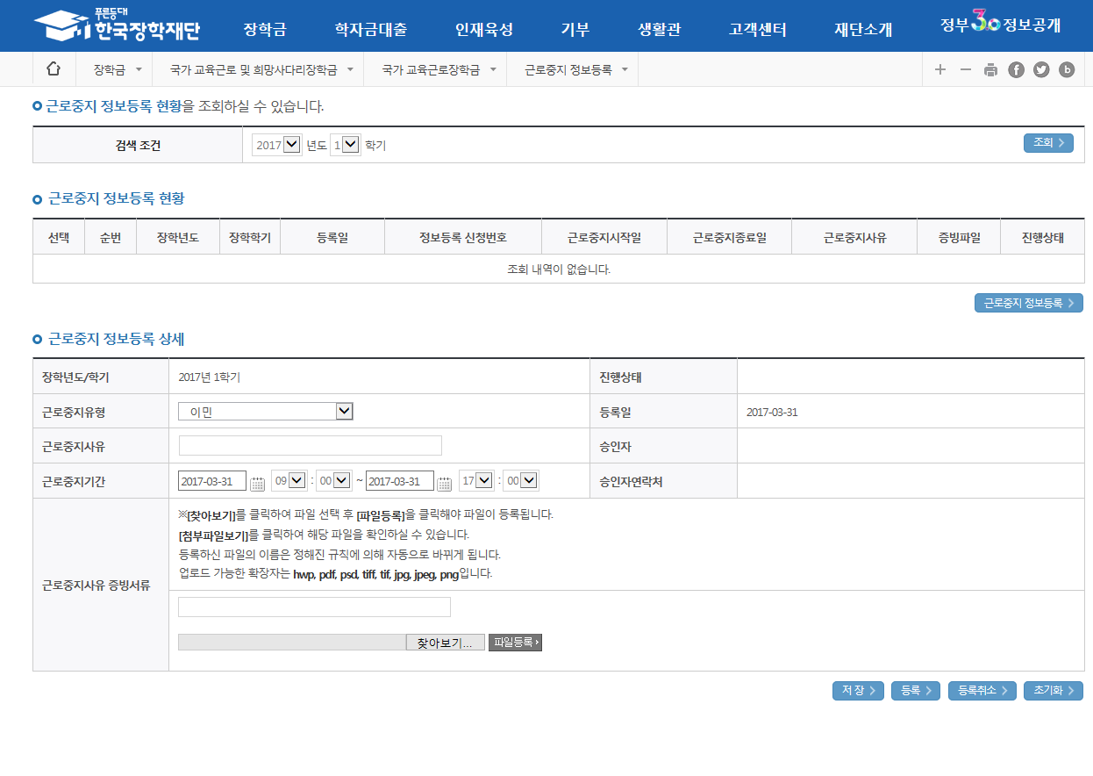Share the page on Facebook
Screen dimensions: 1093x776
[1016, 70]
